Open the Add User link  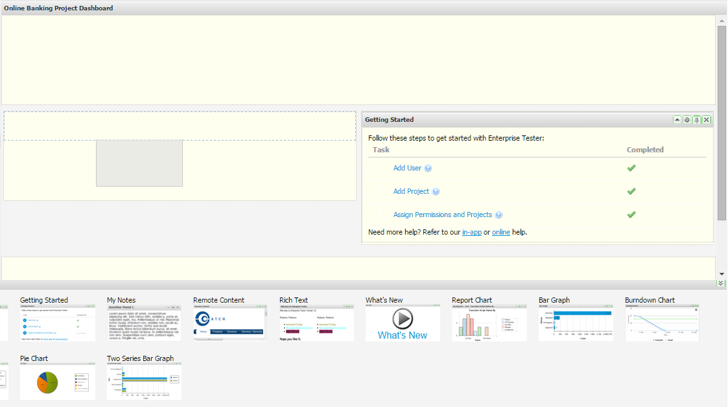click(x=407, y=168)
